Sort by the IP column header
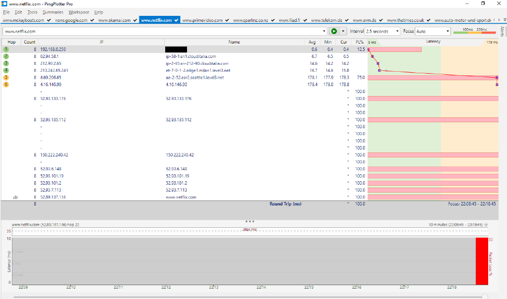Image resolution: width=507 pixels, height=299 pixels. (x=102, y=42)
